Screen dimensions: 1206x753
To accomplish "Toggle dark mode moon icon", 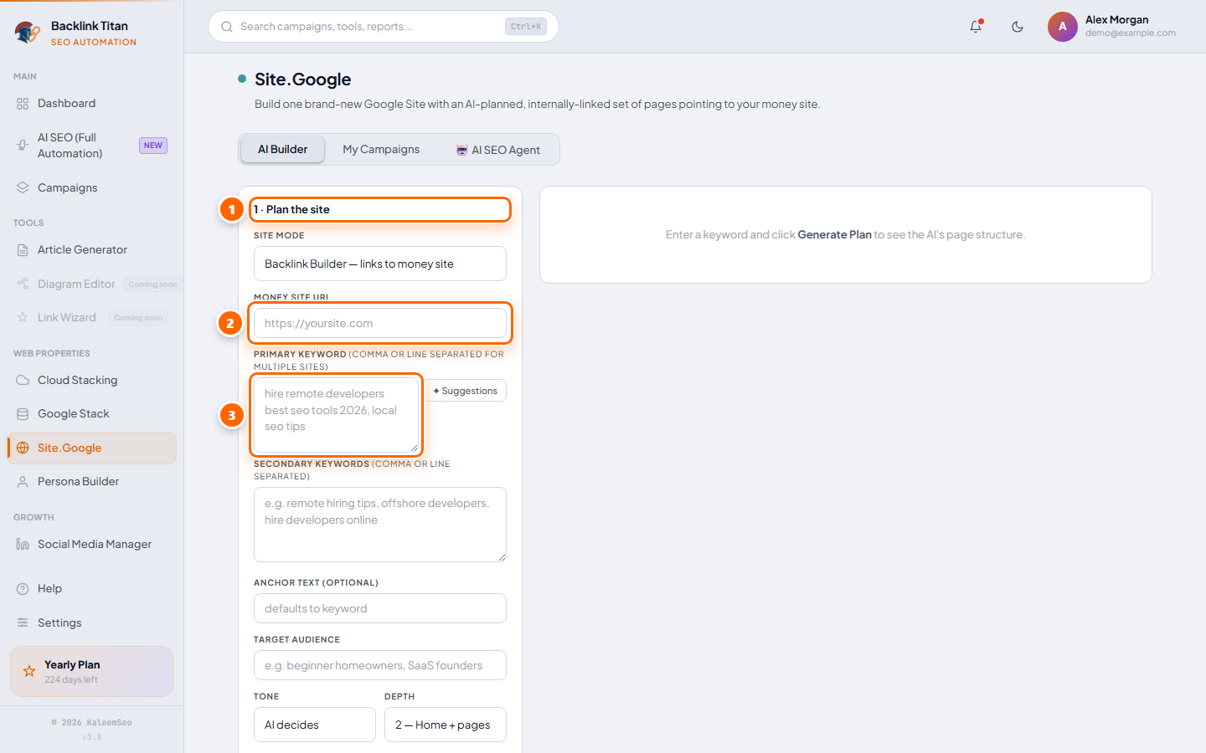I will coord(1018,27).
